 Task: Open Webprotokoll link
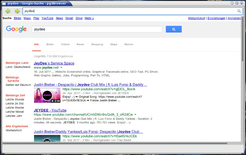tap(196, 18)
